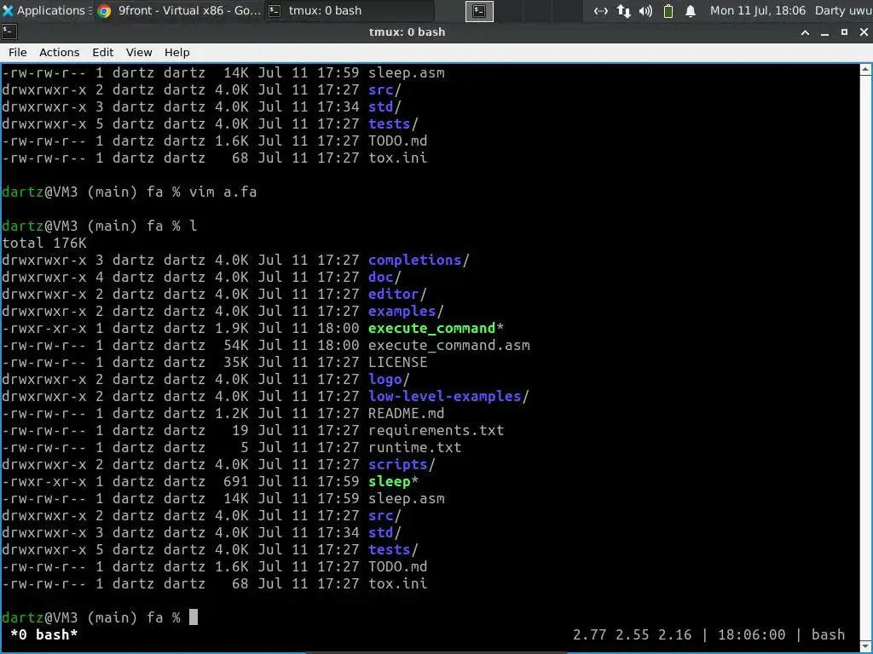Open the Help menu

tap(177, 52)
